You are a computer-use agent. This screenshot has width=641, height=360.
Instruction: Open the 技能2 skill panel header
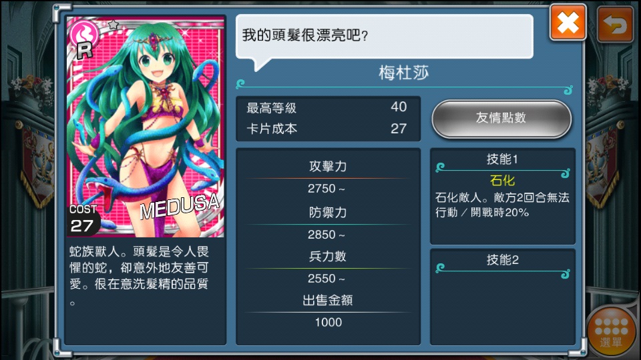[502, 259]
